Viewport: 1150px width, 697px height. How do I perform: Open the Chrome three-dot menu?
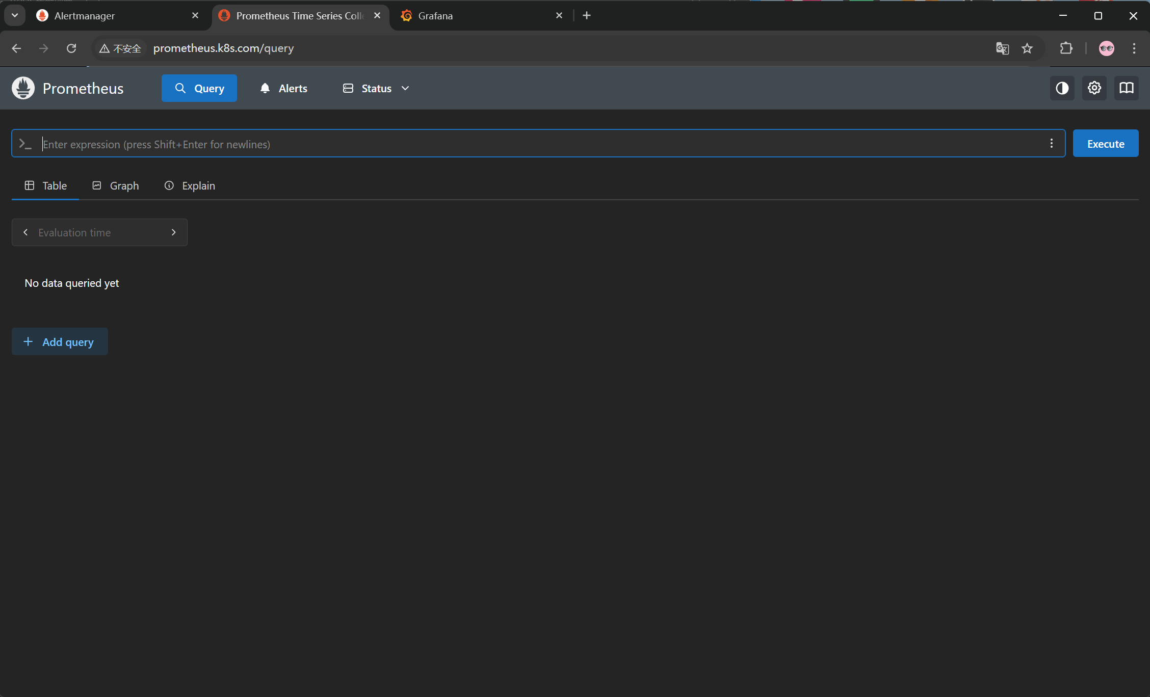1134,48
